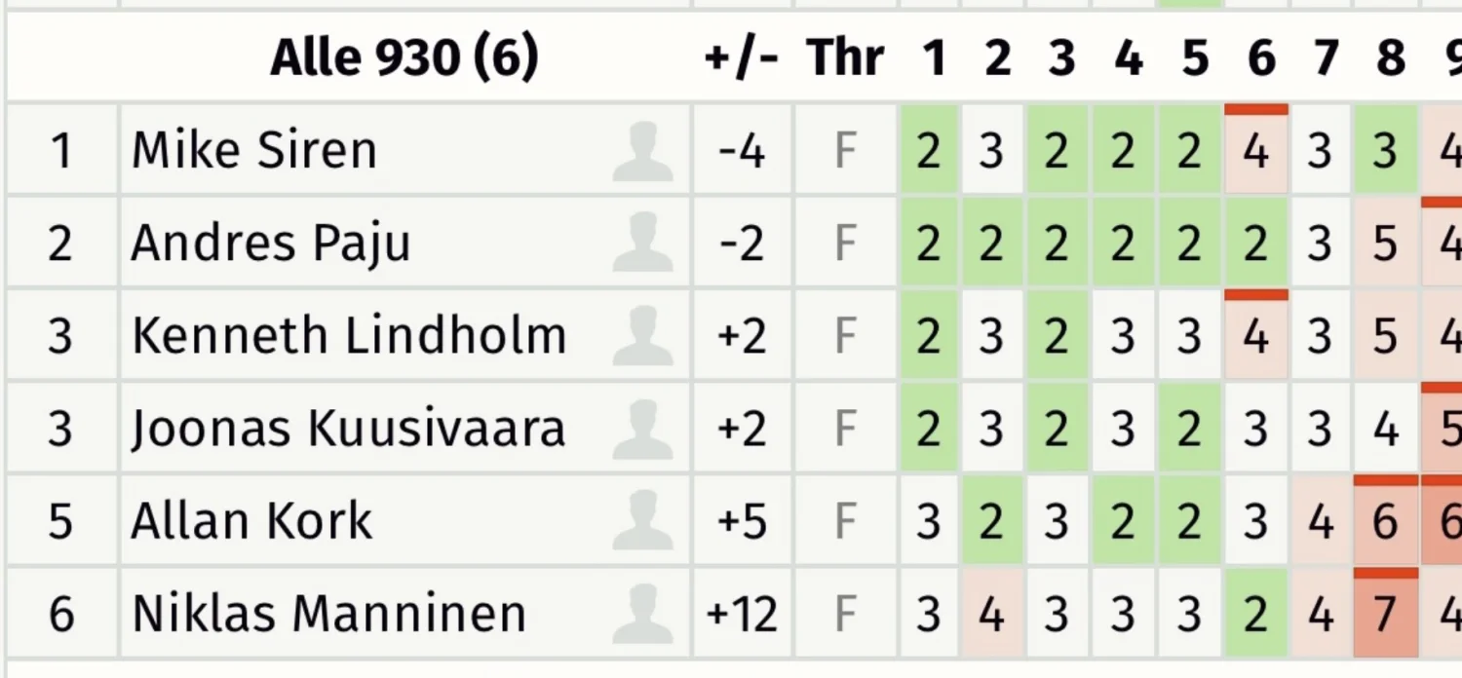Click Kenneth Lindholm's profile avatar icon

click(x=642, y=336)
